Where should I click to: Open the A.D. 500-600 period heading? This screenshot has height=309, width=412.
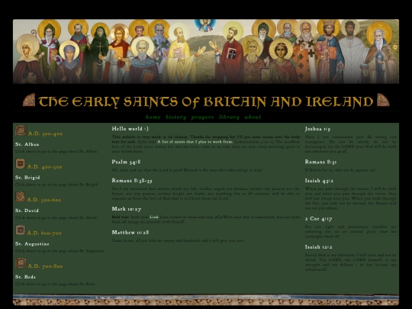pyautogui.click(x=44, y=200)
